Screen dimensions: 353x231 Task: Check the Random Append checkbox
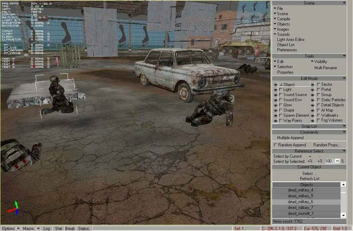(x=275, y=145)
